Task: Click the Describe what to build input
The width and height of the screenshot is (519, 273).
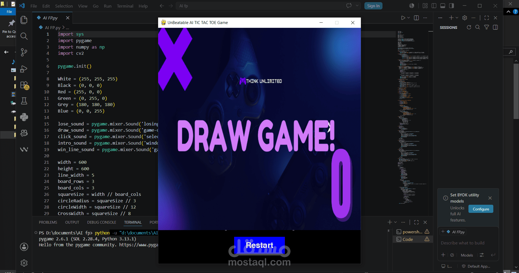Action: click(468, 243)
